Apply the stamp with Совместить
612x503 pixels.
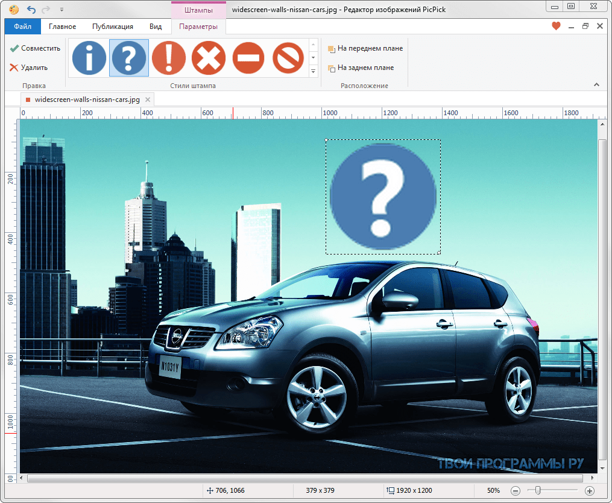(x=35, y=48)
